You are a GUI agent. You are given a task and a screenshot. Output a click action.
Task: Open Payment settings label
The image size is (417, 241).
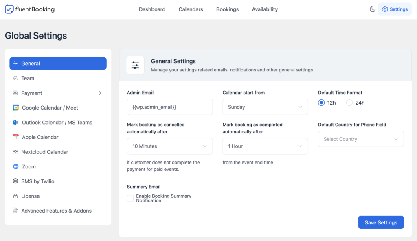tap(32, 93)
